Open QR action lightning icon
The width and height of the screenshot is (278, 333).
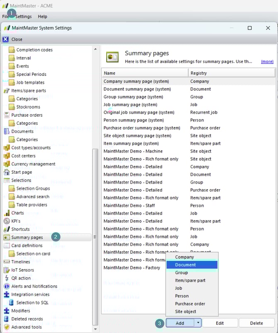click(x=7, y=278)
